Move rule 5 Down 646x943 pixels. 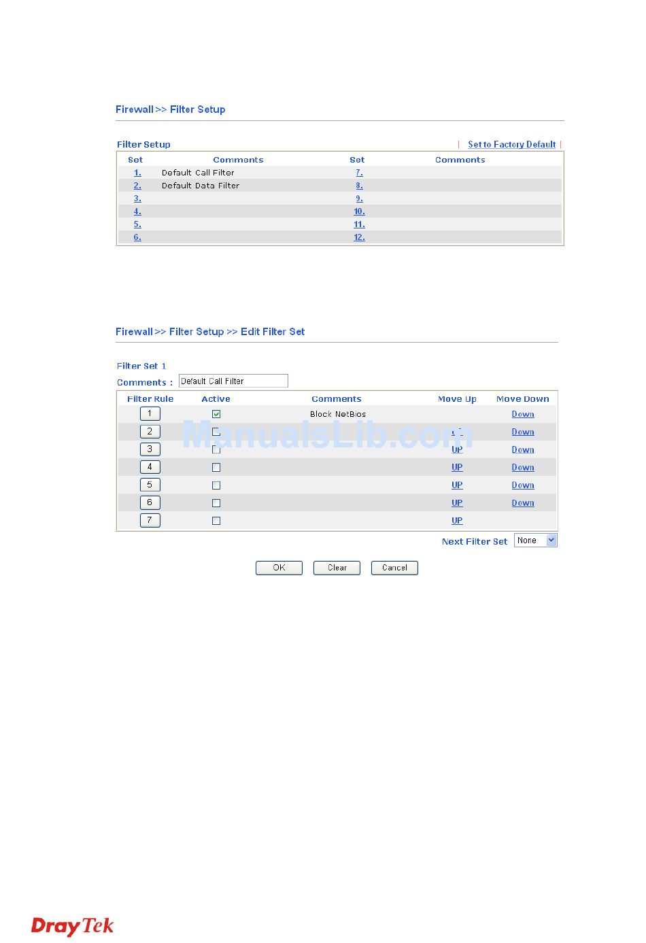[x=523, y=485]
